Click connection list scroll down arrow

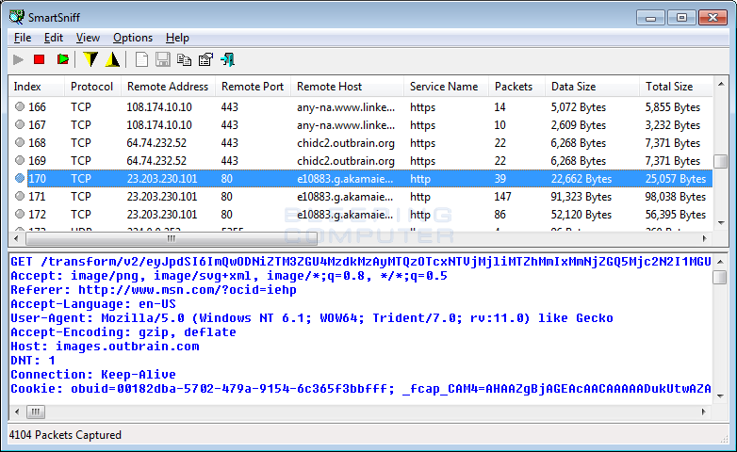click(x=721, y=223)
